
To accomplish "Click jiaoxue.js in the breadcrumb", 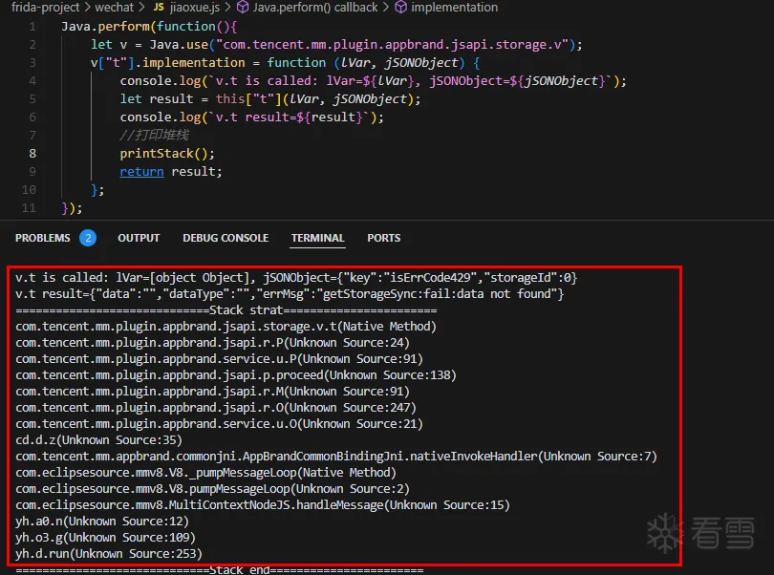I will (195, 7).
